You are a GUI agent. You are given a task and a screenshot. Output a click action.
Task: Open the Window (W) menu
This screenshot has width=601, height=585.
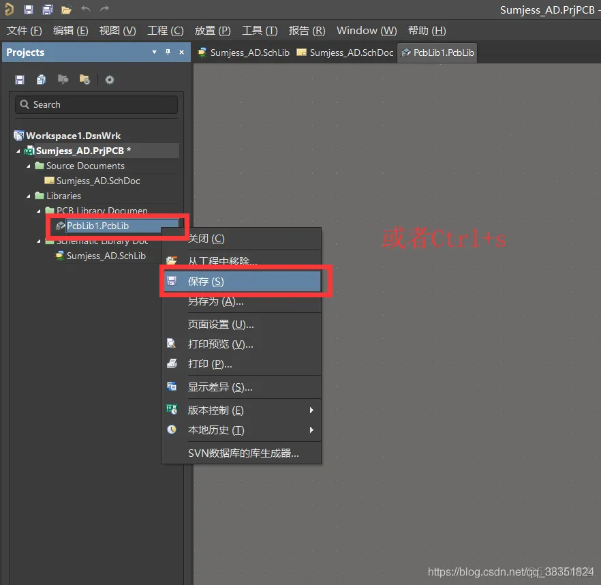tap(367, 31)
